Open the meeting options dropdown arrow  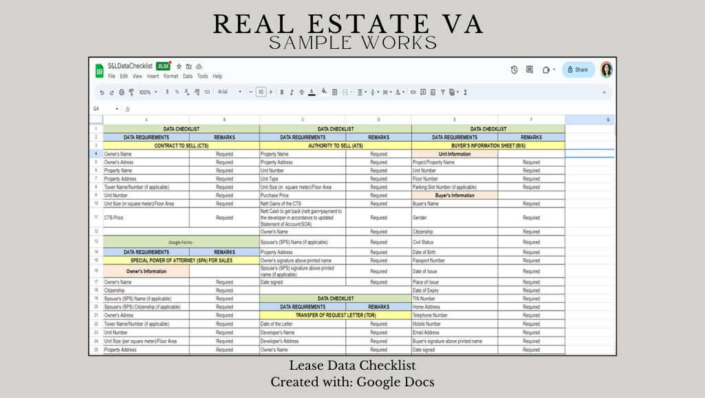point(554,70)
